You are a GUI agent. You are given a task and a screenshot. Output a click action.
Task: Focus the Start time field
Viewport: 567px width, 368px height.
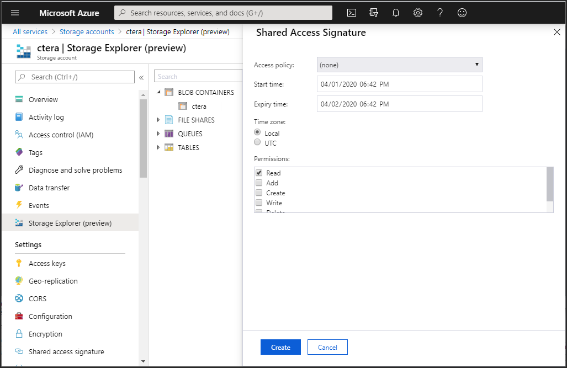400,84
